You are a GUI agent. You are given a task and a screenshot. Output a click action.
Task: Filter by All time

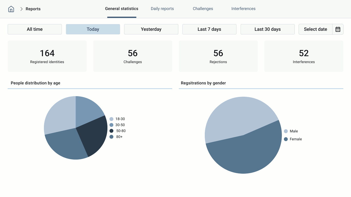[35, 29]
